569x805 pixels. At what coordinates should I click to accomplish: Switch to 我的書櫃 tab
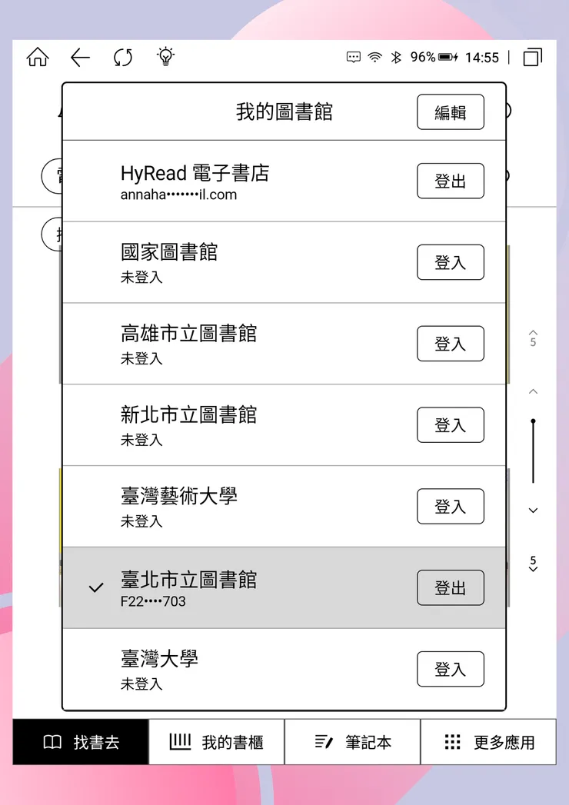[216, 742]
